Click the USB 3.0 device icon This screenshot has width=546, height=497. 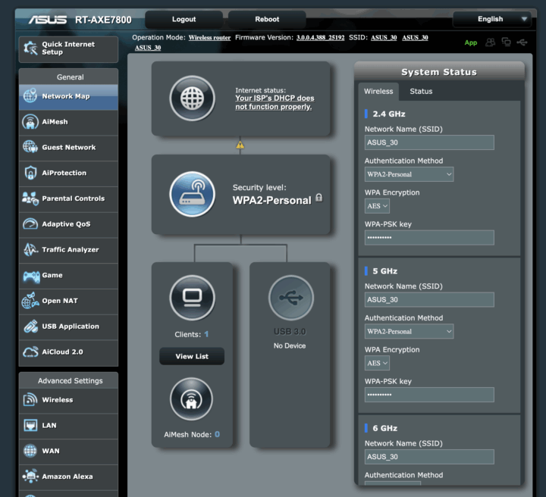(x=290, y=298)
